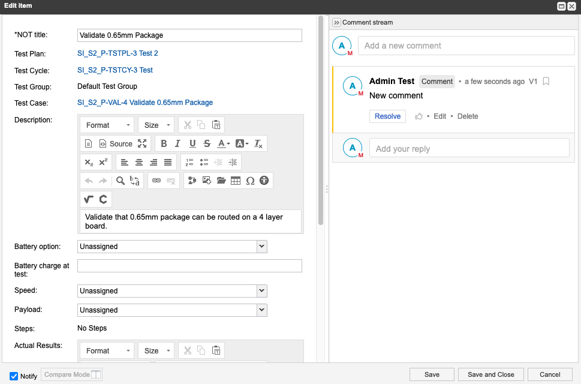Open the Format dropdown in Description toolbar

[107, 125]
